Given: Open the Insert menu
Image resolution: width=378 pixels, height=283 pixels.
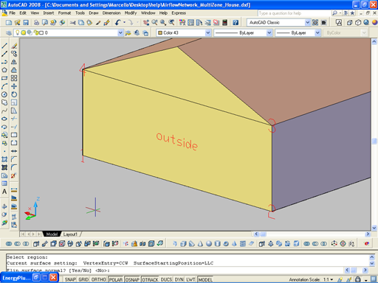Looking at the screenshot, I should (49, 13).
